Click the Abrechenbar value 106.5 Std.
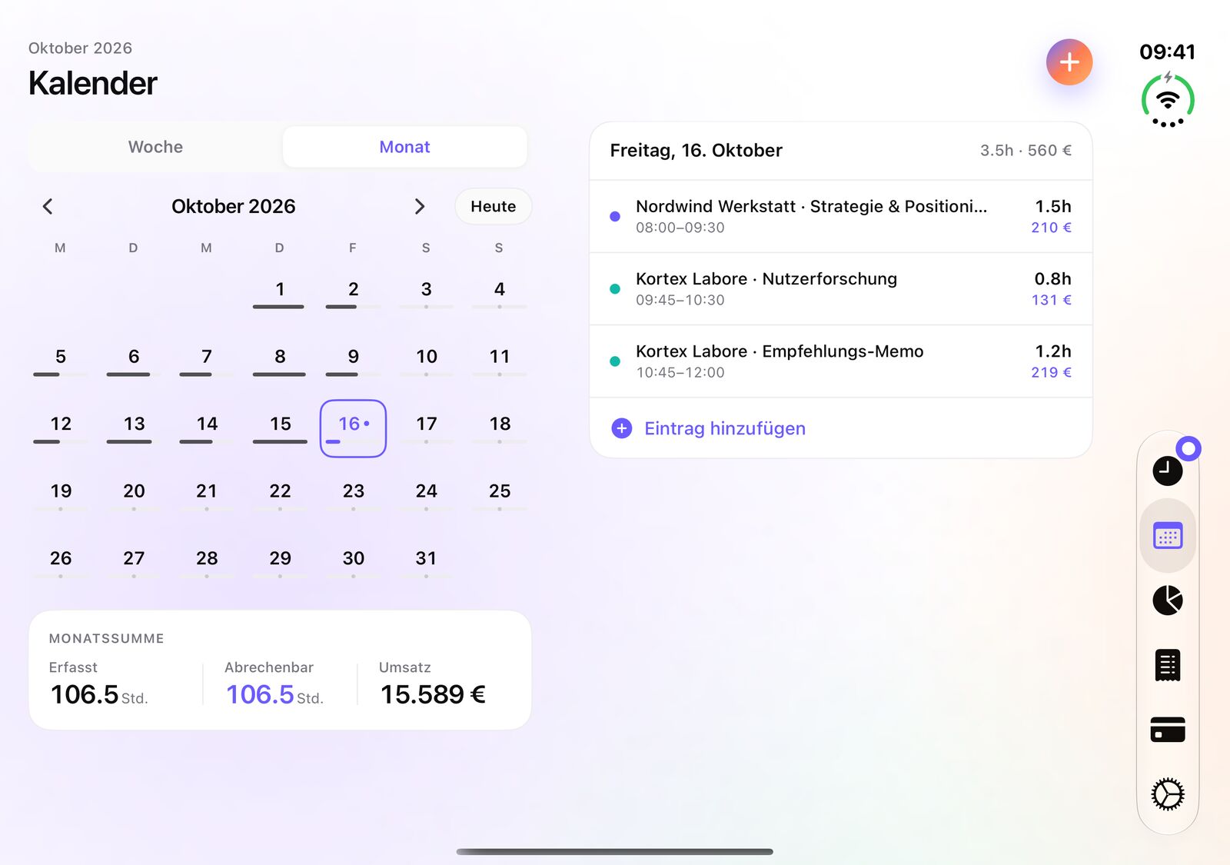The height and width of the screenshot is (865, 1230). [x=274, y=694]
